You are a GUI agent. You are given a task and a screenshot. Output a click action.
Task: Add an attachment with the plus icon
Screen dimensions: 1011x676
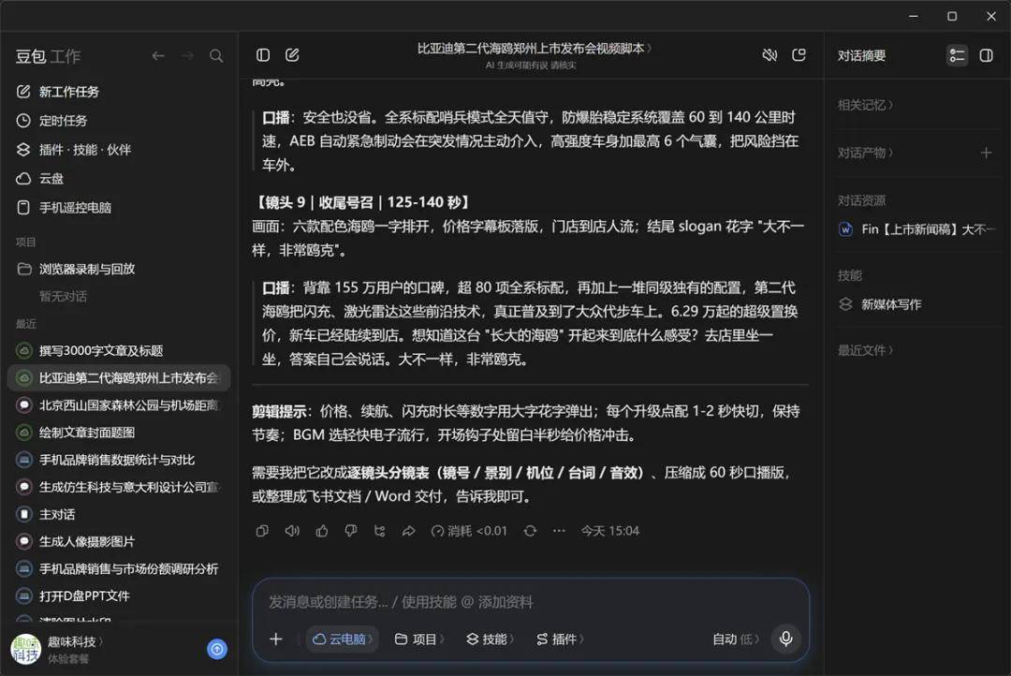[x=276, y=639]
